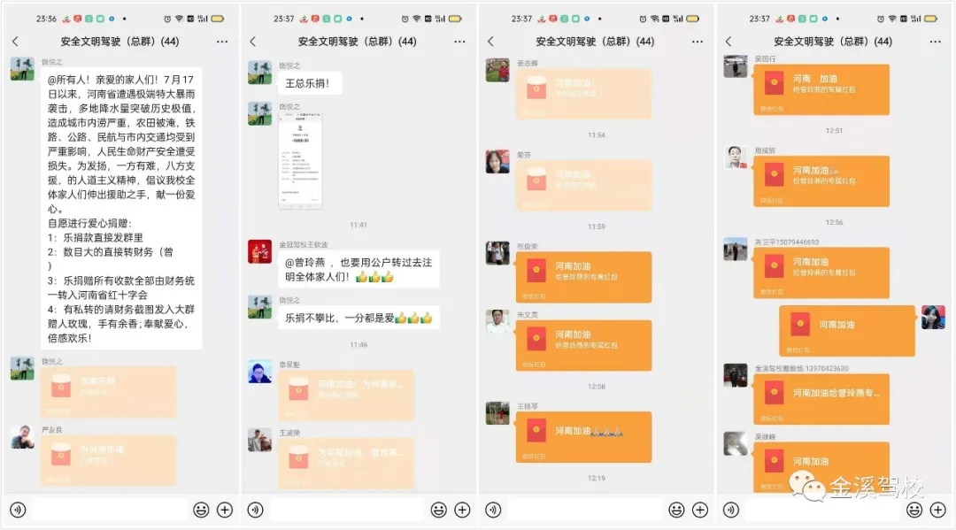Tap 王艳琴's avatar above the 12:19 timestamp
Image resolution: width=956 pixels, height=530 pixels.
point(497,413)
